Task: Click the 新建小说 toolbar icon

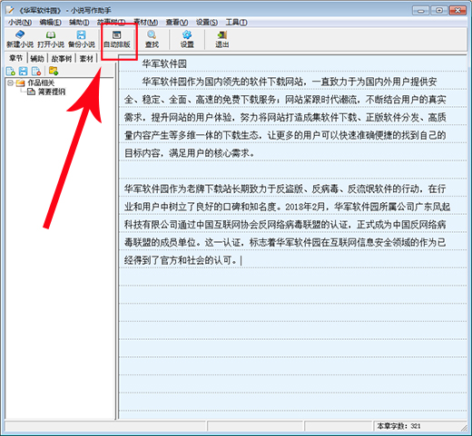Action: pos(20,39)
